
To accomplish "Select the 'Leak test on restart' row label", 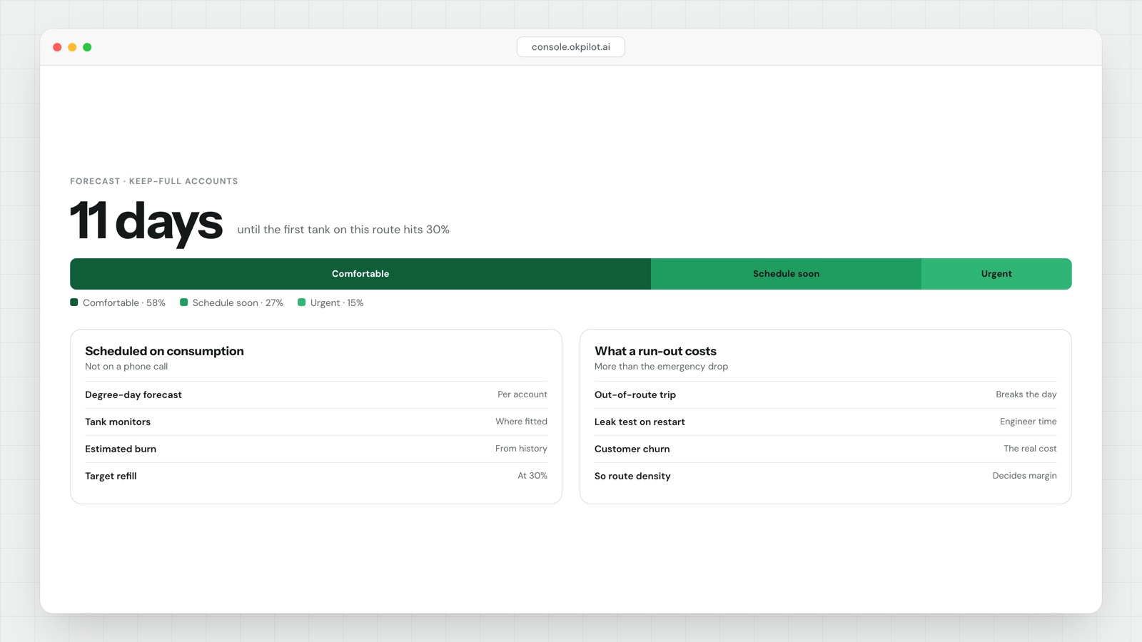I will 640,422.
